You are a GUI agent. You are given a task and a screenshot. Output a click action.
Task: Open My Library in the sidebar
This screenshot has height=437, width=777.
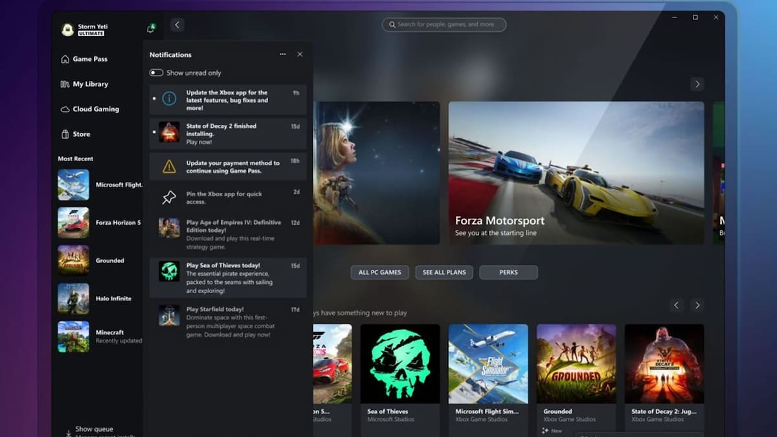pos(84,84)
